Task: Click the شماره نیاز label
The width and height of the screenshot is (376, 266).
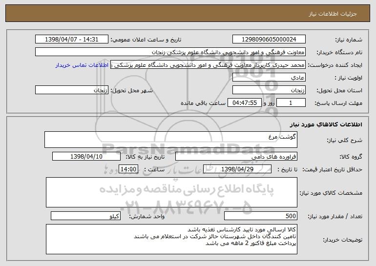Action: tap(349, 40)
